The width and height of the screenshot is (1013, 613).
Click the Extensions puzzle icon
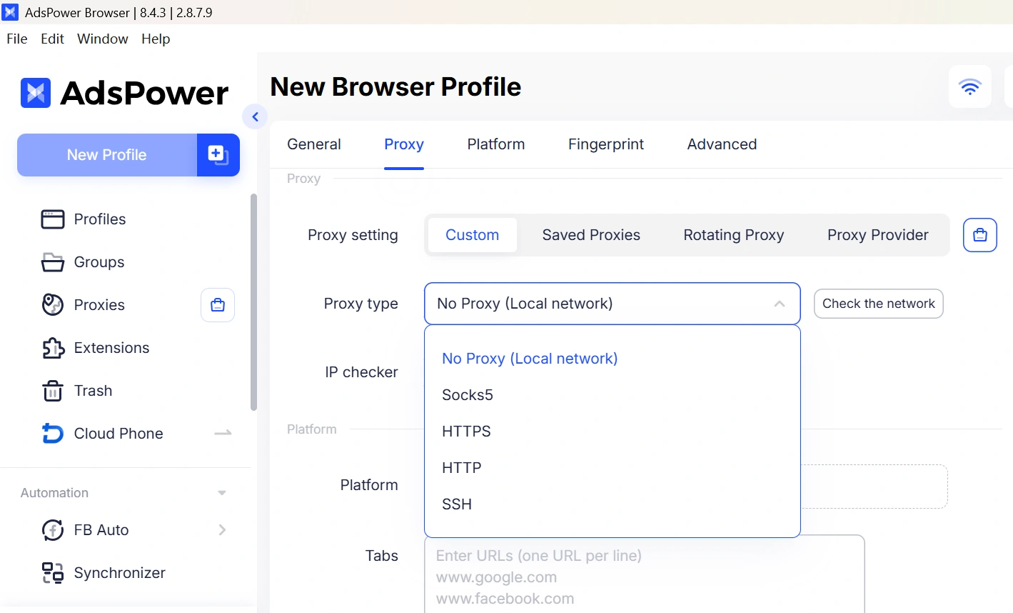tap(53, 348)
